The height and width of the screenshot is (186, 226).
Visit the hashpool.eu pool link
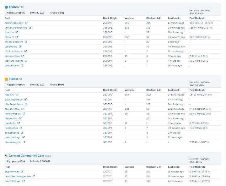tap(11, 128)
